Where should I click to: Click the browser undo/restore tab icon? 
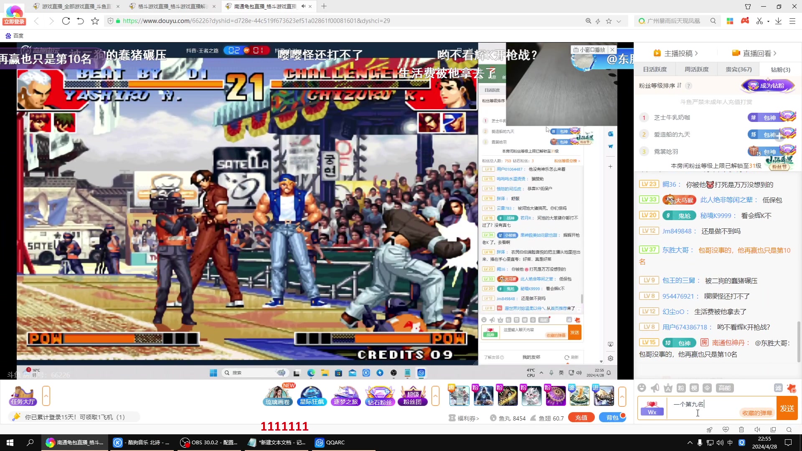81,21
